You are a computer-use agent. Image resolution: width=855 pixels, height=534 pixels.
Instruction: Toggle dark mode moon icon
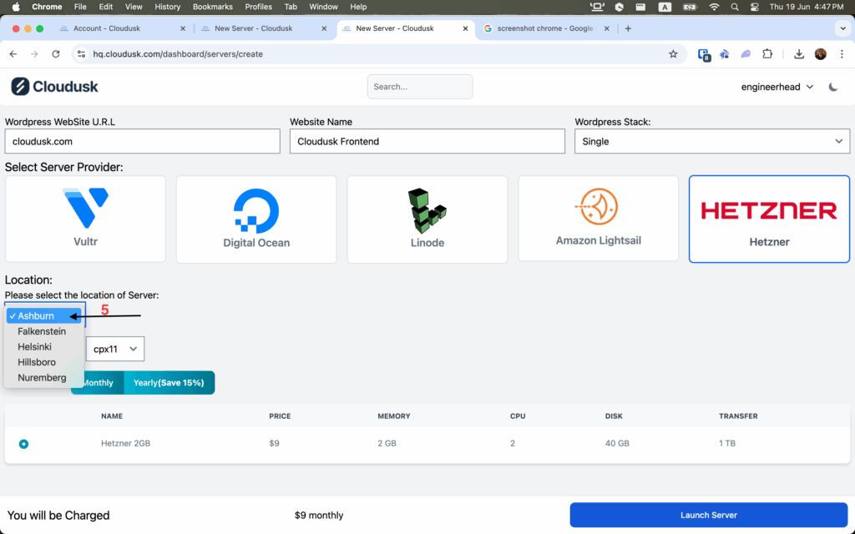pos(833,87)
